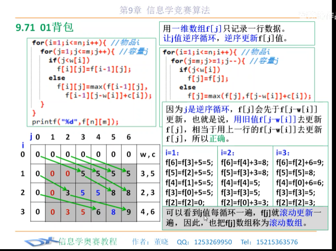Image resolution: width=336 pixels, height=251 pixels.
Task: Click the 信息学奥赛教程 footer title
Action: [x=88, y=242]
